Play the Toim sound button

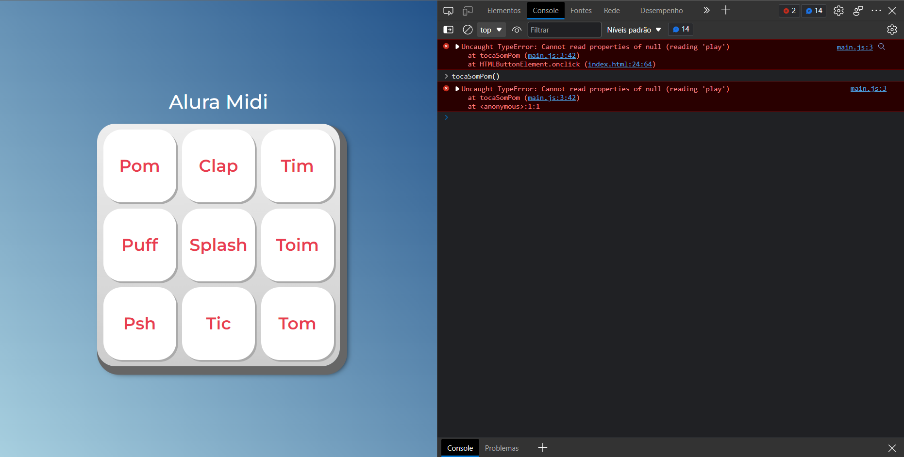tap(298, 245)
